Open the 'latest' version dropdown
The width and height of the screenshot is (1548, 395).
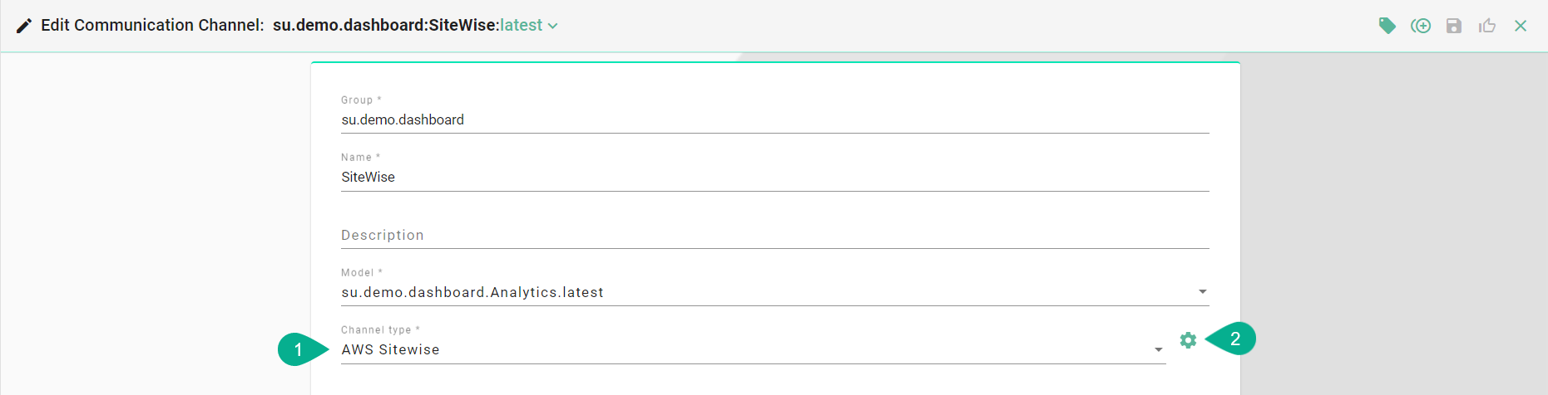click(529, 26)
